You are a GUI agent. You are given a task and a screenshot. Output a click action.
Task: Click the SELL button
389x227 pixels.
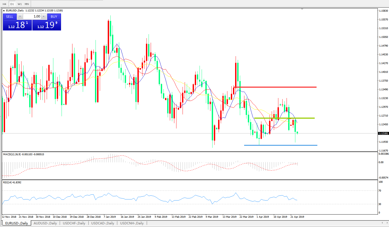tap(10, 16)
